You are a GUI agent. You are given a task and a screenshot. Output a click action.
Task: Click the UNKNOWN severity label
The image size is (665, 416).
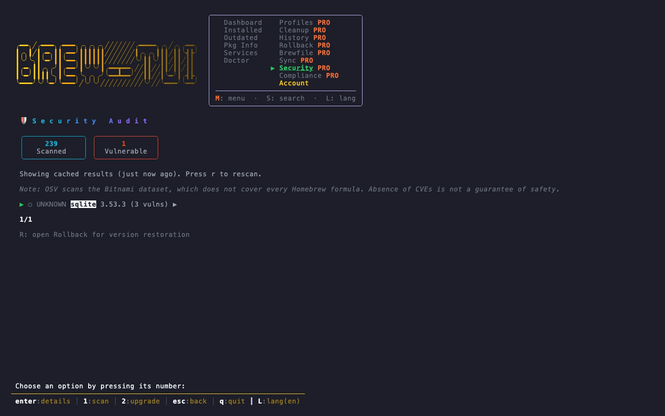pyautogui.click(x=51, y=204)
